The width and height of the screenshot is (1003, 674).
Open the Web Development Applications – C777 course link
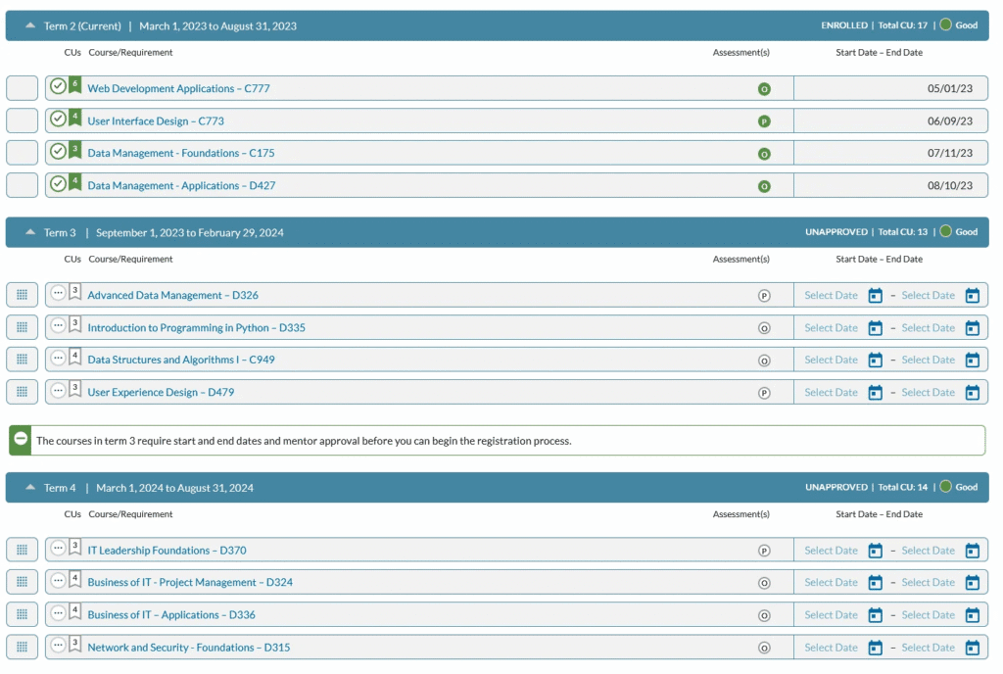point(181,88)
